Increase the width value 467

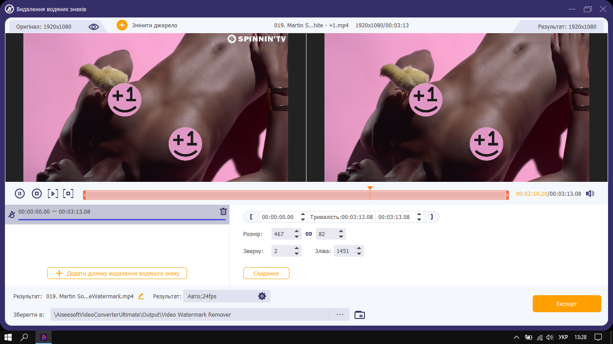tap(297, 232)
